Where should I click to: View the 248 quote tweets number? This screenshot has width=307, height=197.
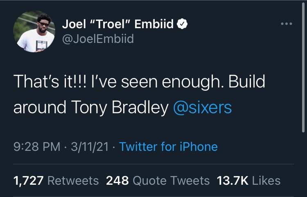coord(117,180)
